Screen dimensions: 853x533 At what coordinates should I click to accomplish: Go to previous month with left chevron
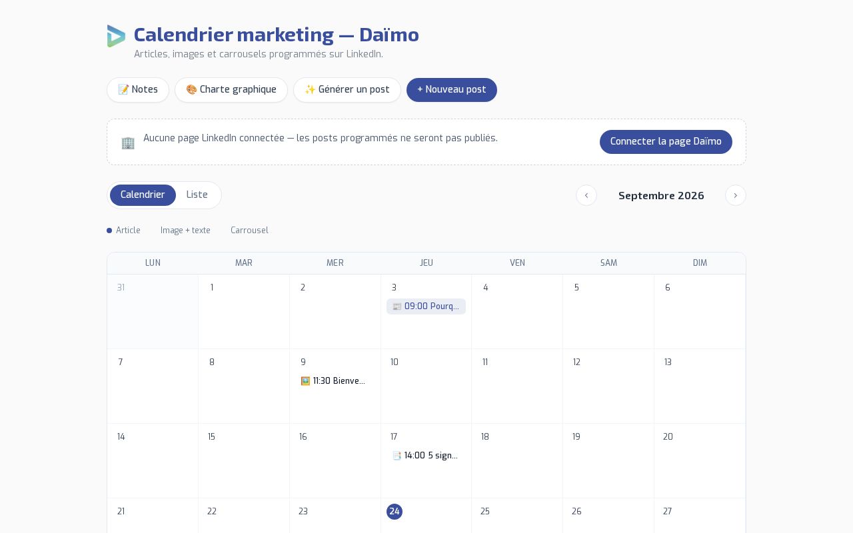586,195
